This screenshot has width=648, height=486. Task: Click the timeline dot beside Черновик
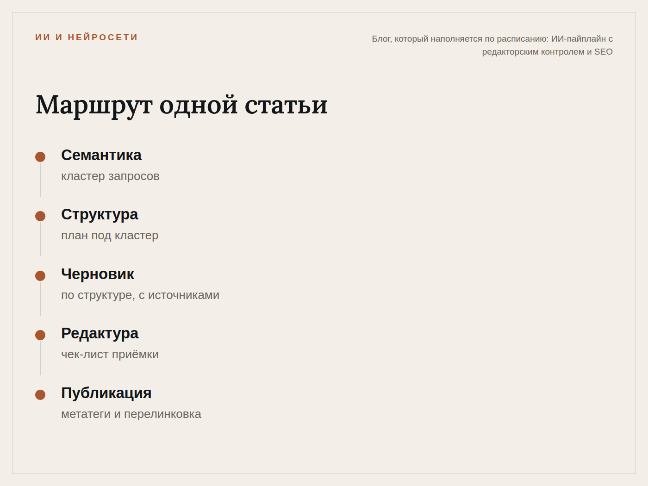40,276
